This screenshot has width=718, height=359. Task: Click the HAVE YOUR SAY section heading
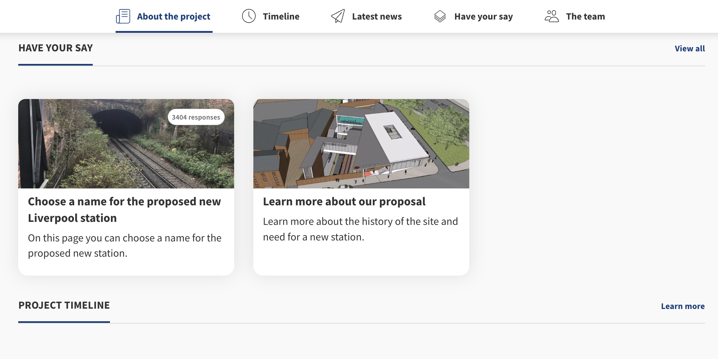(56, 48)
